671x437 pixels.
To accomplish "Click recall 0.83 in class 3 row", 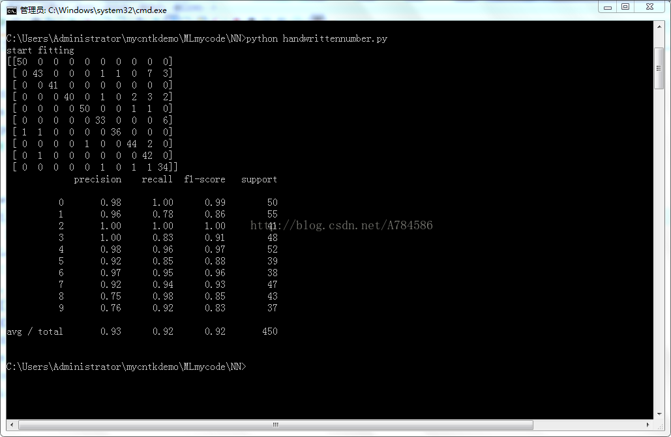I will point(163,237).
